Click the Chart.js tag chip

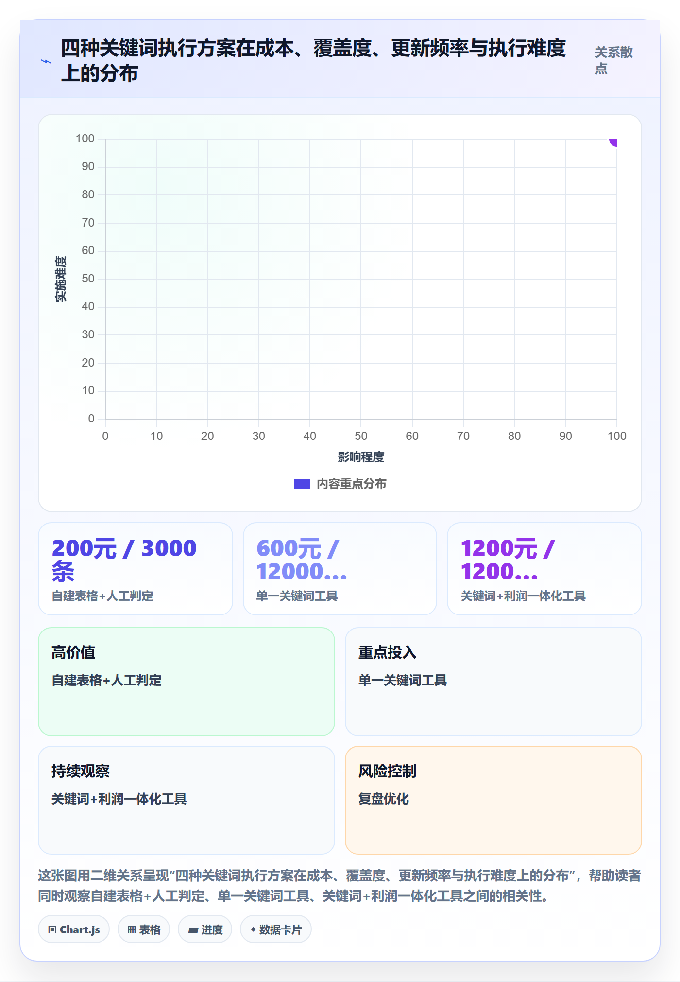pyautogui.click(x=74, y=929)
